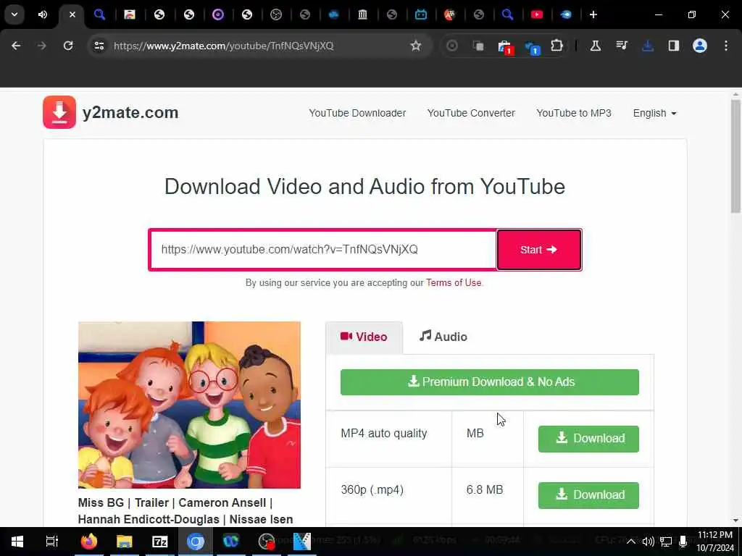Click the Miss BG video thumbnail
Viewport: 742px width, 556px height.
(189, 405)
